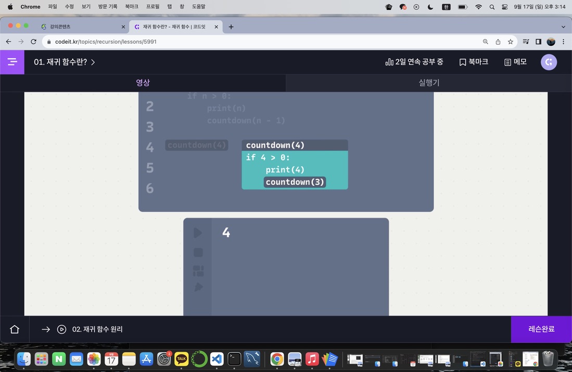The image size is (572, 372).
Task: Open Chrome user profile avatar
Action: 551,42
